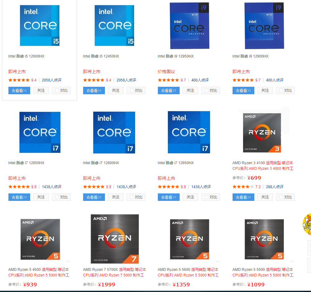This screenshot has height=292, width=311.
Task: Click the AMD Ryzen 7 5700X box image
Action: pos(114,239)
